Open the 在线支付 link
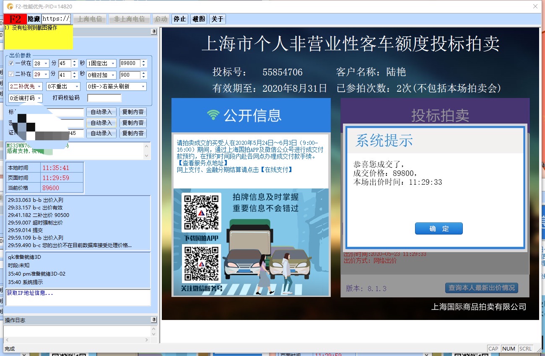The image size is (545, 356). [x=276, y=170]
